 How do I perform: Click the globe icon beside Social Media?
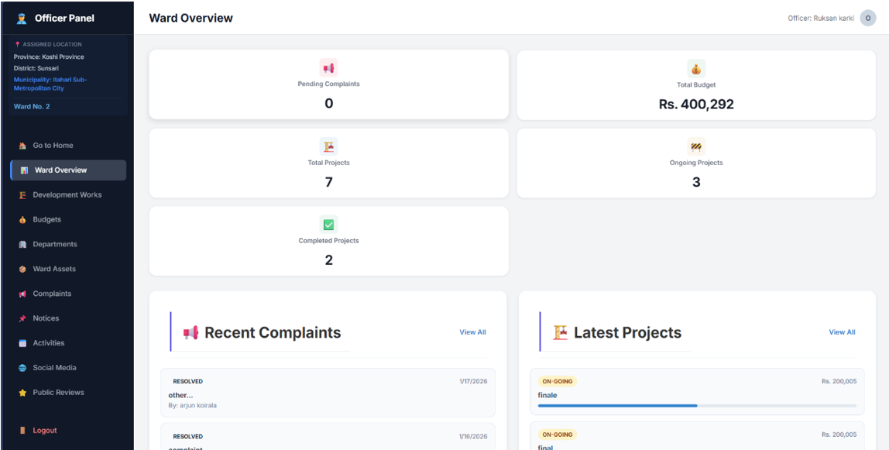click(22, 368)
